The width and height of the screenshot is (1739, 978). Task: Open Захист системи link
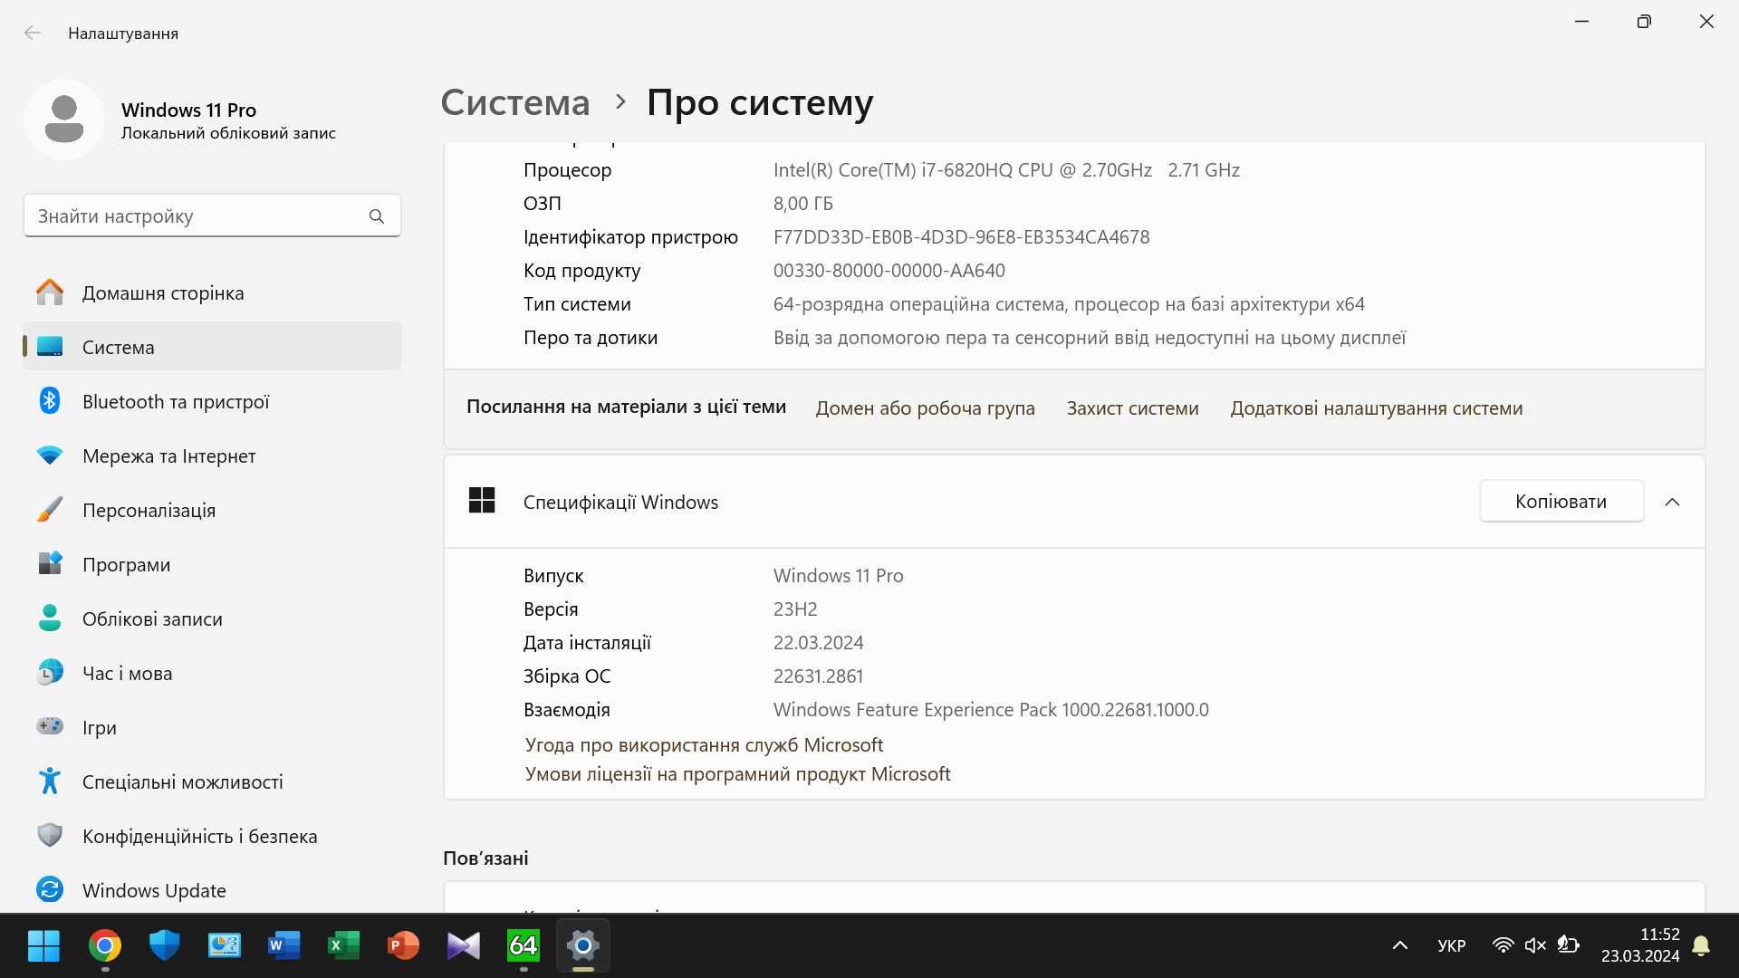point(1132,408)
